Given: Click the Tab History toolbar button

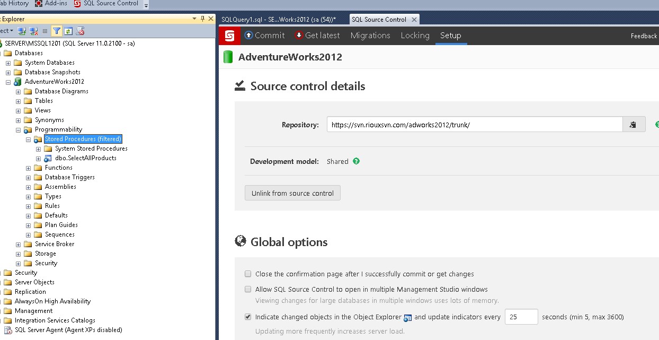Looking at the screenshot, I should [x=14, y=3].
